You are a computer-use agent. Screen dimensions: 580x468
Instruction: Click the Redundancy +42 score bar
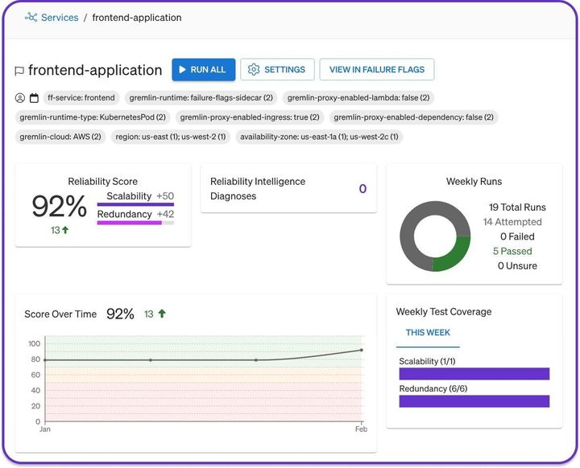tap(135, 223)
